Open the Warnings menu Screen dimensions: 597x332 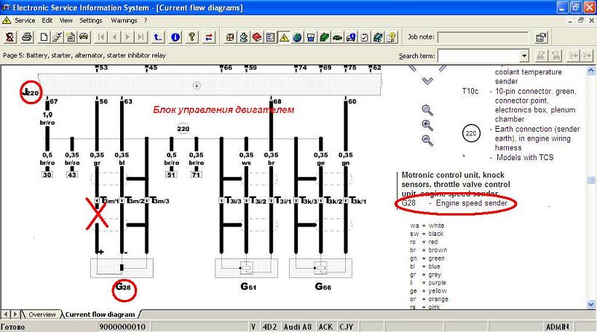(x=124, y=20)
